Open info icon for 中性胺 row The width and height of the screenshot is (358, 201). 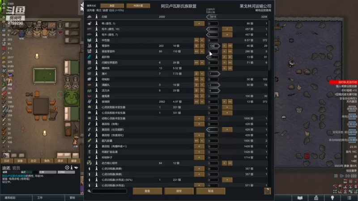(x=96, y=40)
